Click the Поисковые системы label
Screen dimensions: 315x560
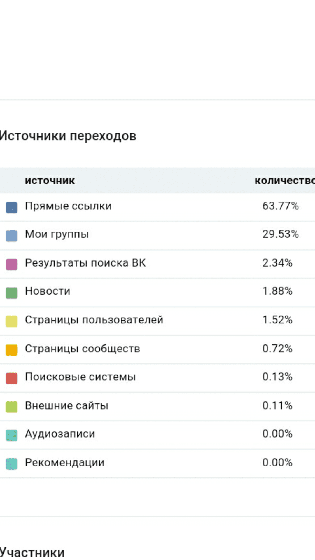(x=80, y=377)
